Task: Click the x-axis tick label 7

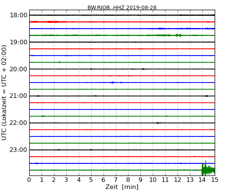Action: coord(116,180)
